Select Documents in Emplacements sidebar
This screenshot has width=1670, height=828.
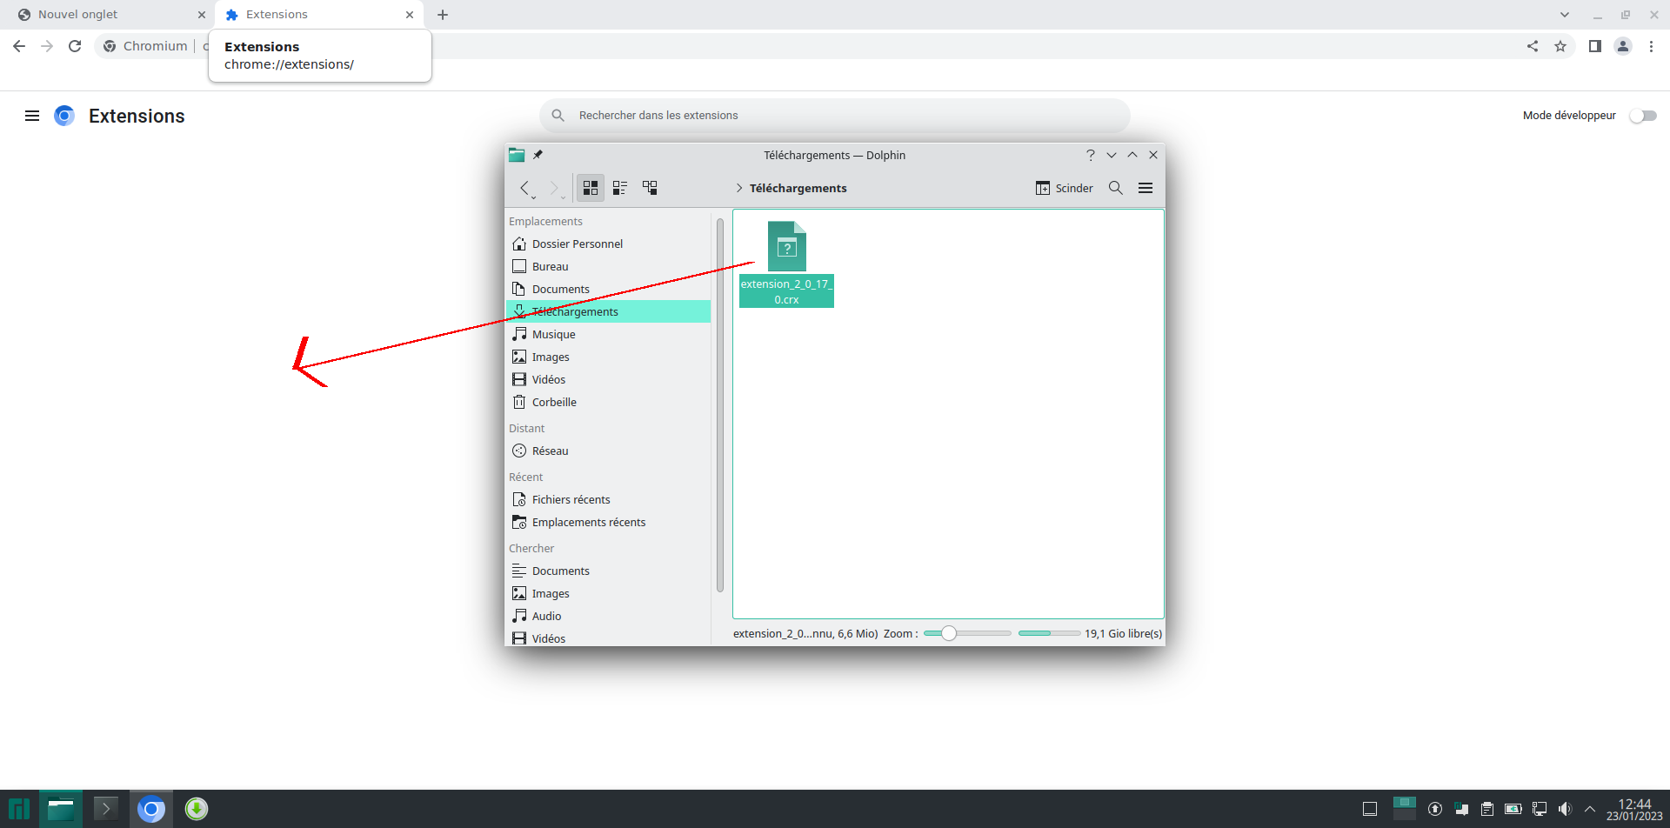pyautogui.click(x=561, y=289)
